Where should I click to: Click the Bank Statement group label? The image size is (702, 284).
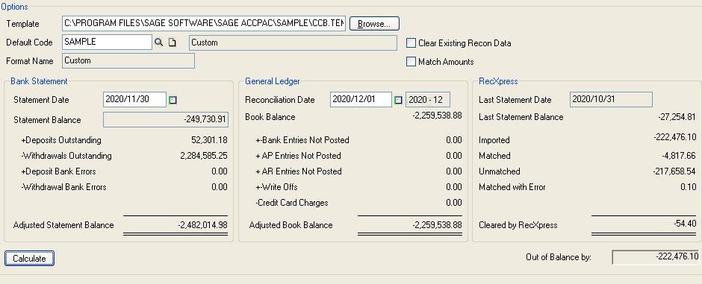pos(39,81)
